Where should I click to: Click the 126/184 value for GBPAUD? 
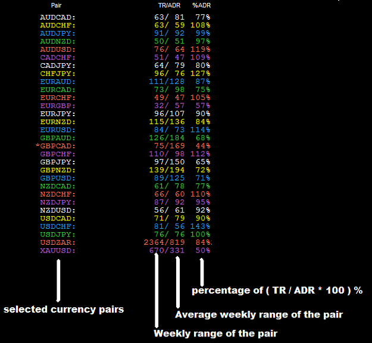pyautogui.click(x=167, y=138)
